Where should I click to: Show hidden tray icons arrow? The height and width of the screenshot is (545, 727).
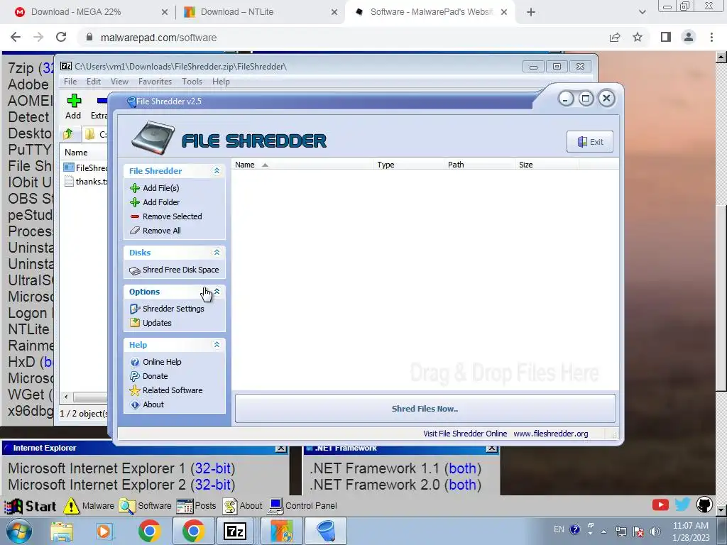(x=603, y=532)
